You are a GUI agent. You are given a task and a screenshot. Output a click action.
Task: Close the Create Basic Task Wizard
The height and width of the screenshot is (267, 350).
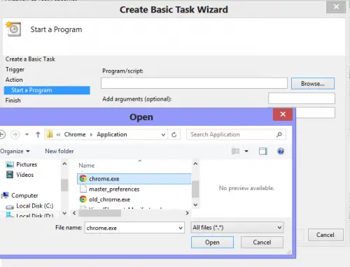(336, 7)
